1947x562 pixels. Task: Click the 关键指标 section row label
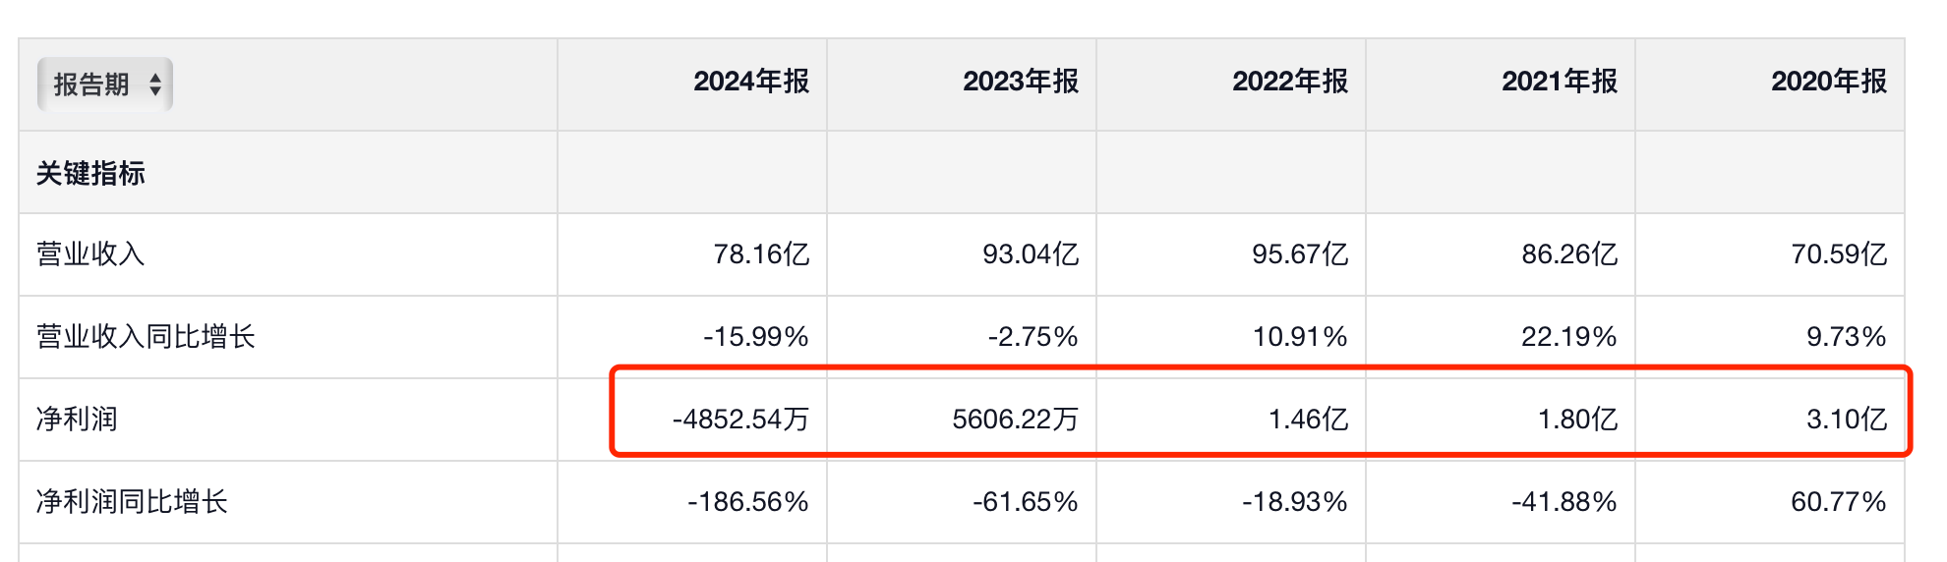click(90, 174)
